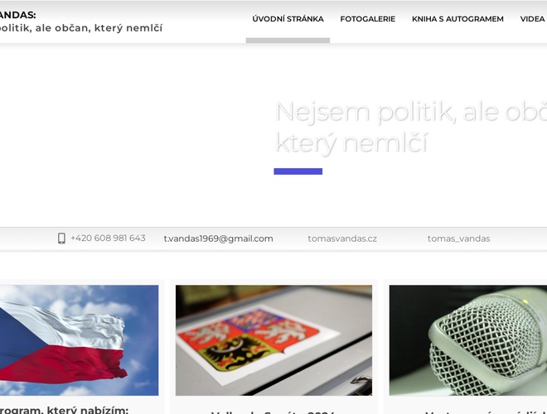Open the tomasvandas.cz link
547x414 pixels.
[x=342, y=238]
